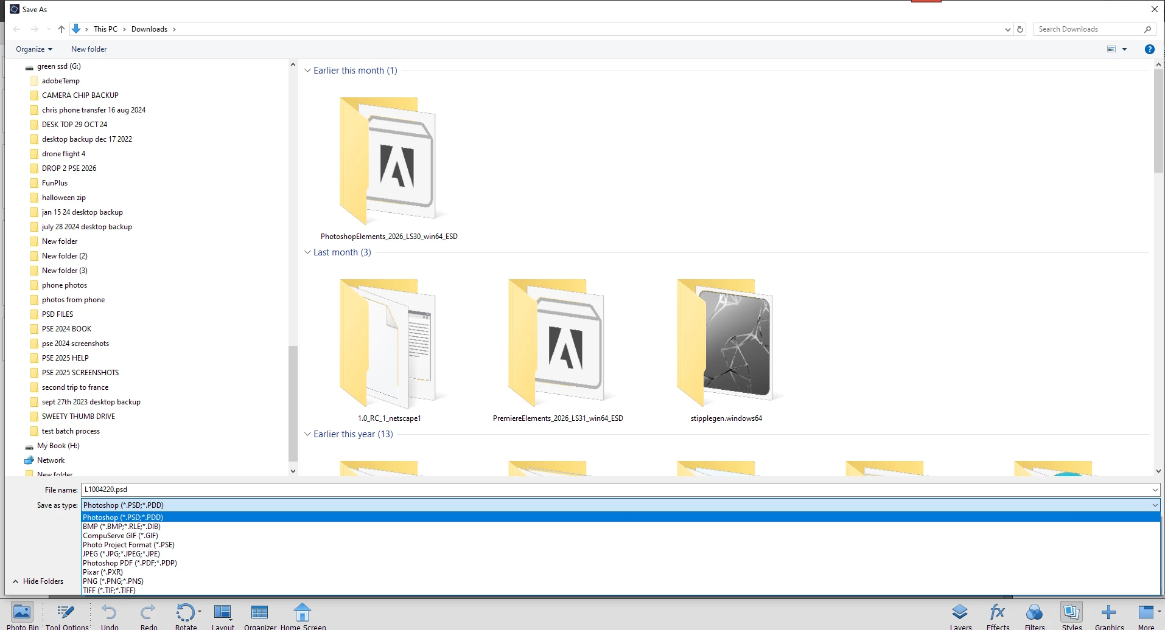Click the navigation pane scrollbar thumb
Viewport: 1165px width, 630px height.
pyautogui.click(x=293, y=404)
